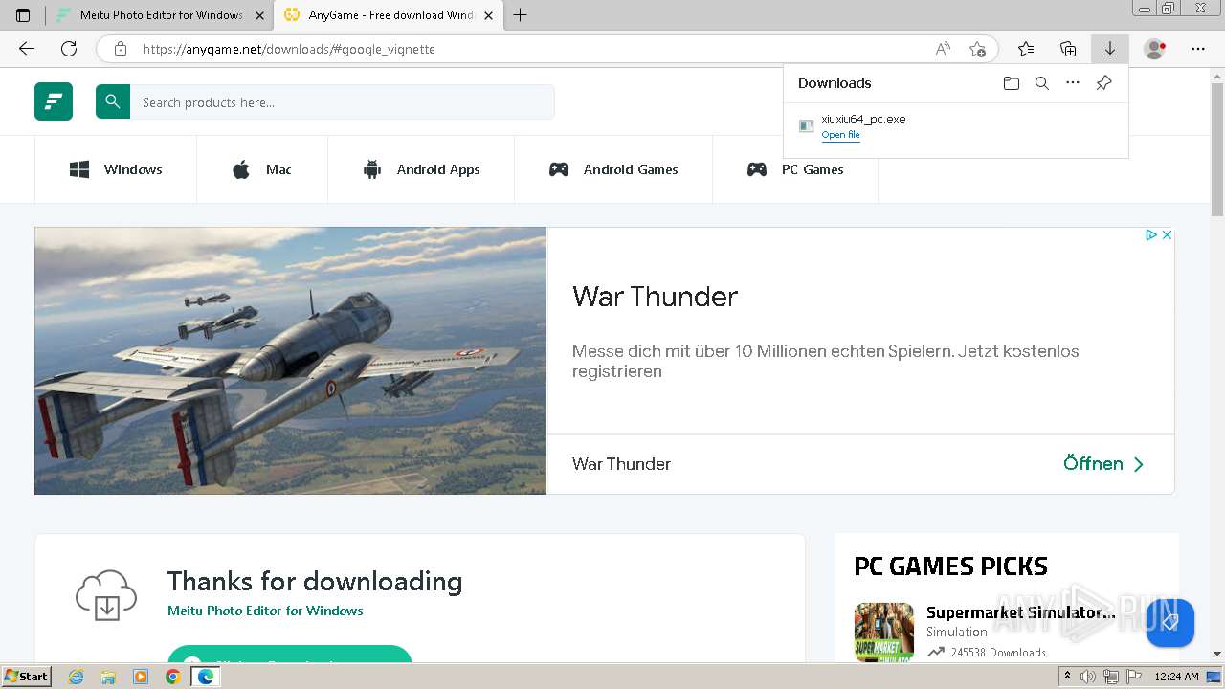
Task: Open a new browser tab
Action: [521, 15]
